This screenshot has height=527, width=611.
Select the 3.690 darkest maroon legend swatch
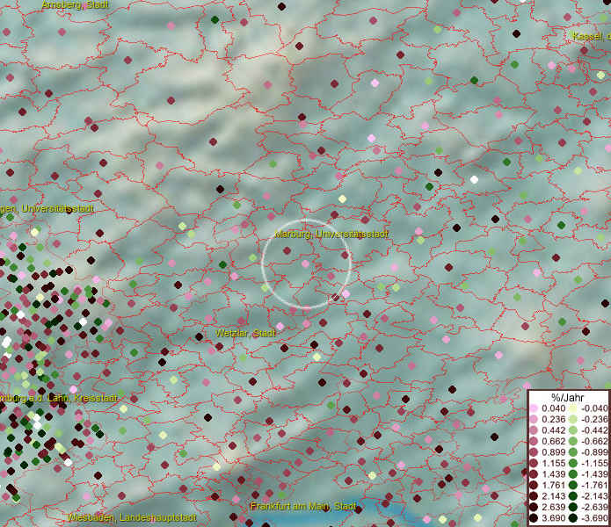pyautogui.click(x=534, y=518)
